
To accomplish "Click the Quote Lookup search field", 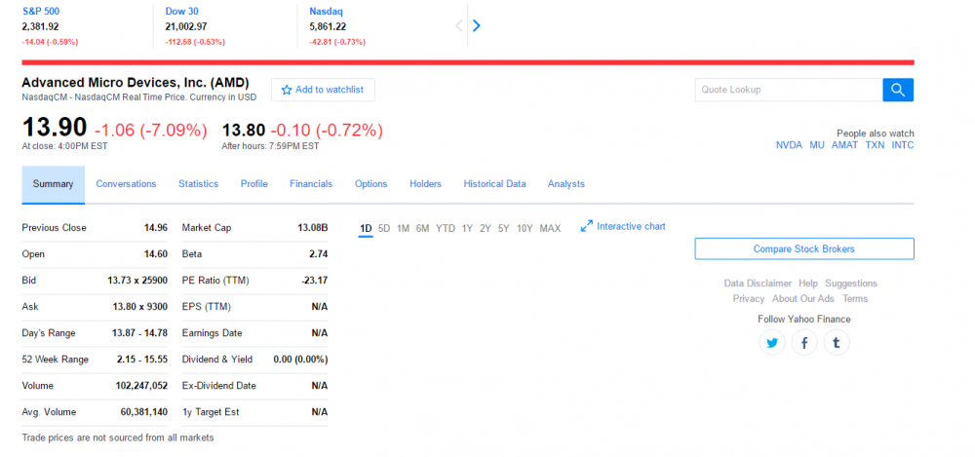I will [789, 90].
